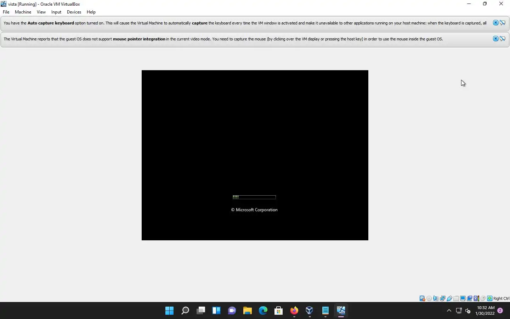This screenshot has height=319, width=510.
Task: Show hidden system tray icons
Action: click(x=449, y=311)
